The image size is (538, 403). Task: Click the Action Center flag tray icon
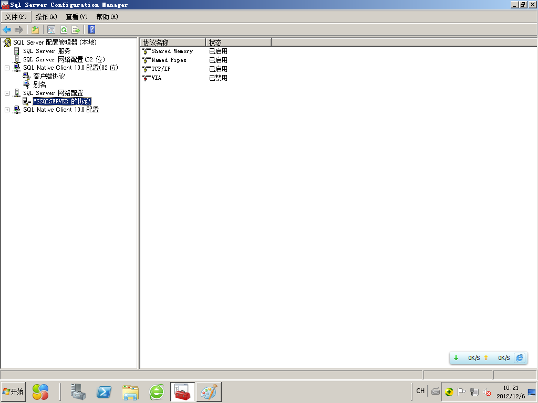pyautogui.click(x=462, y=391)
